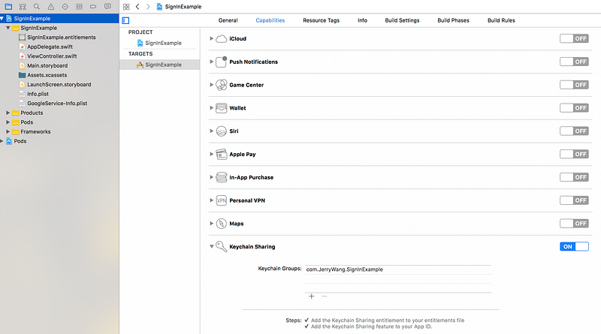Enable the Wallet capability switch
The width and height of the screenshot is (601, 334).
[x=574, y=108]
